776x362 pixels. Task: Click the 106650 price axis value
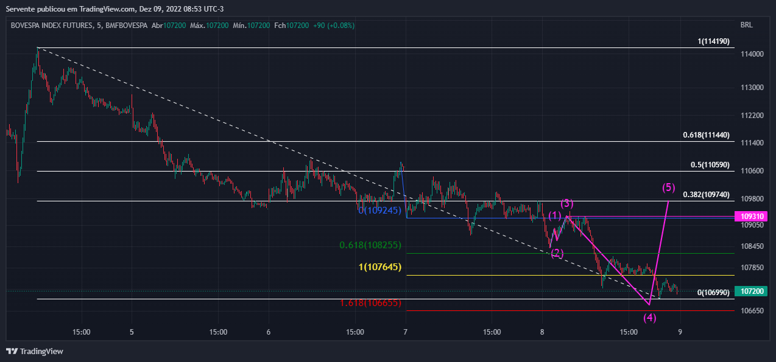coord(751,310)
